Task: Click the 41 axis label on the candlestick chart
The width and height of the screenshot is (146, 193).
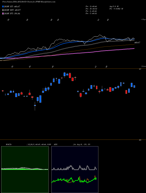Action: pos(140,69)
